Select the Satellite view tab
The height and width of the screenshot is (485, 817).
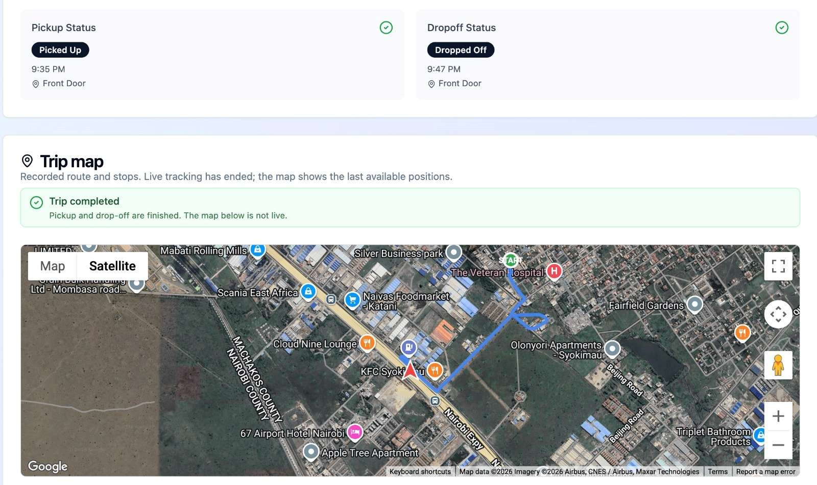coord(112,266)
